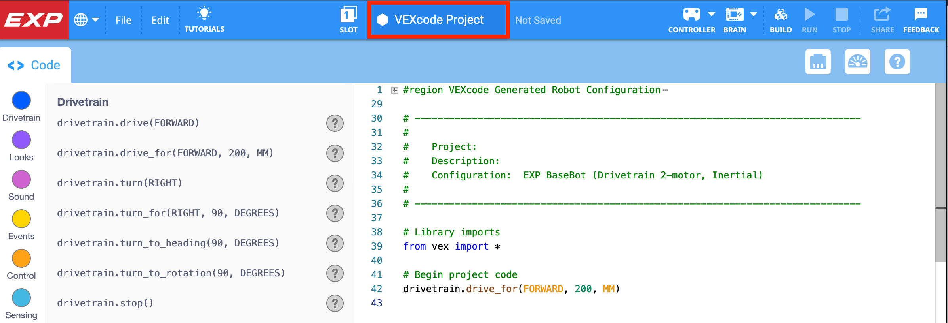Open the Brain icon
The width and height of the screenshot is (948, 323).
tap(735, 15)
